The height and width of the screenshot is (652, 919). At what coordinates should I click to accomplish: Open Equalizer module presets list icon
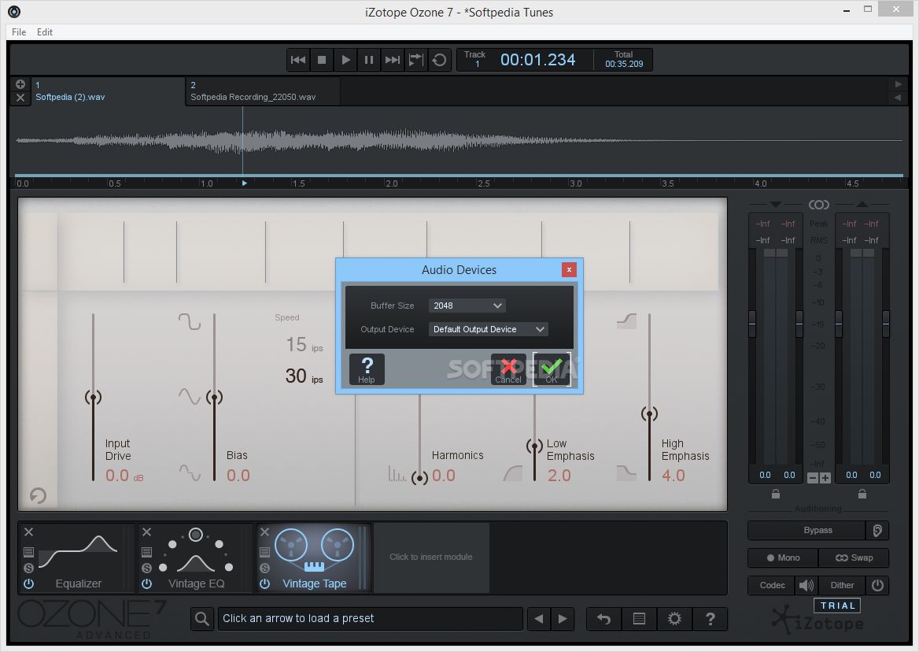coord(28,552)
